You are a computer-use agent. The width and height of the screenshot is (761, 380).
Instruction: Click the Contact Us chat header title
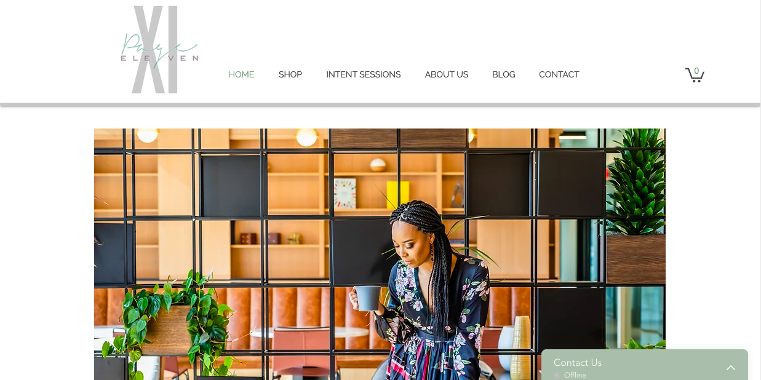coord(578,362)
